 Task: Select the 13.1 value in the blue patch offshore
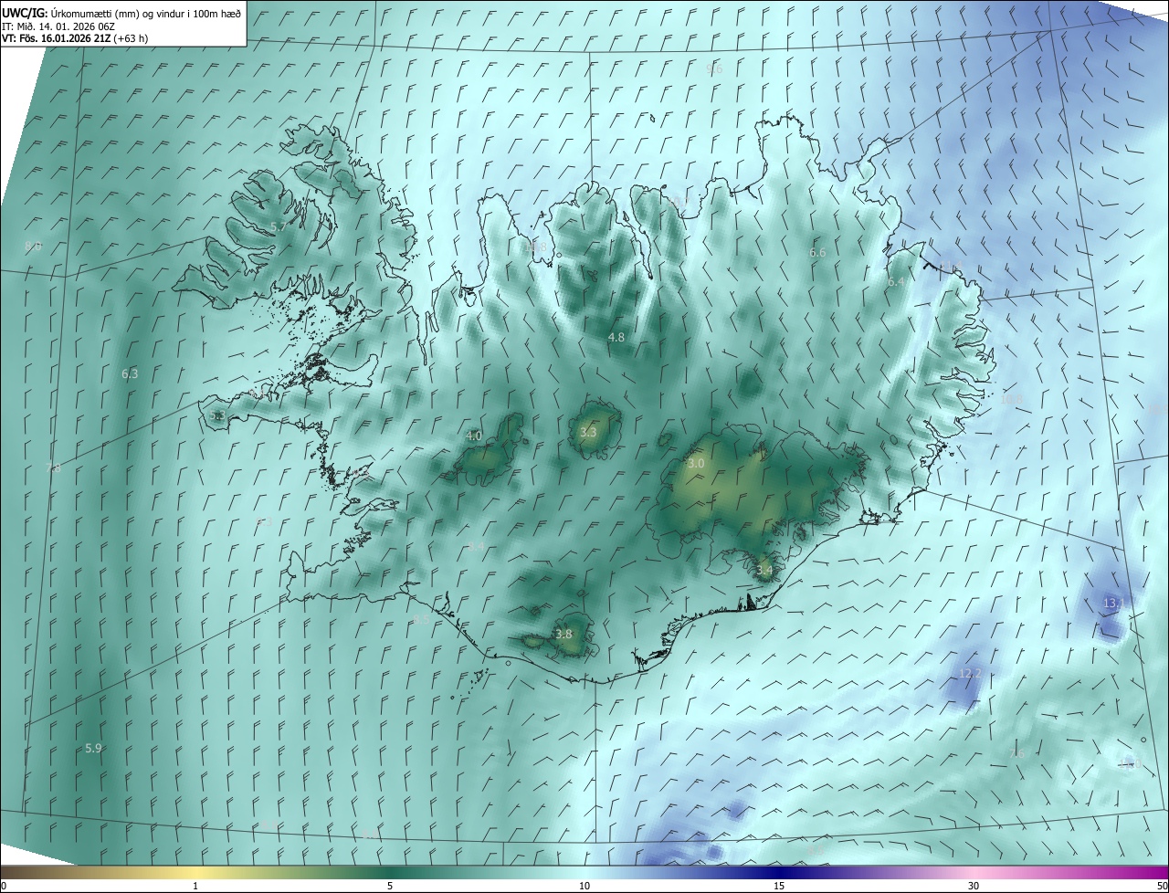click(1114, 603)
